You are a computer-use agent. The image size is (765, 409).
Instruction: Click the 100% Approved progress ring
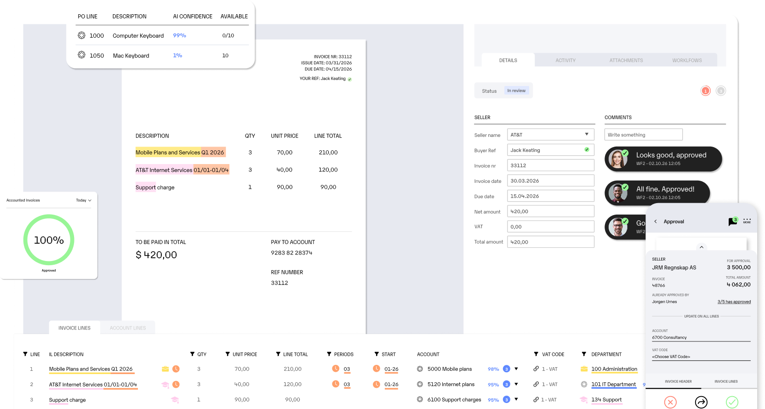49,240
